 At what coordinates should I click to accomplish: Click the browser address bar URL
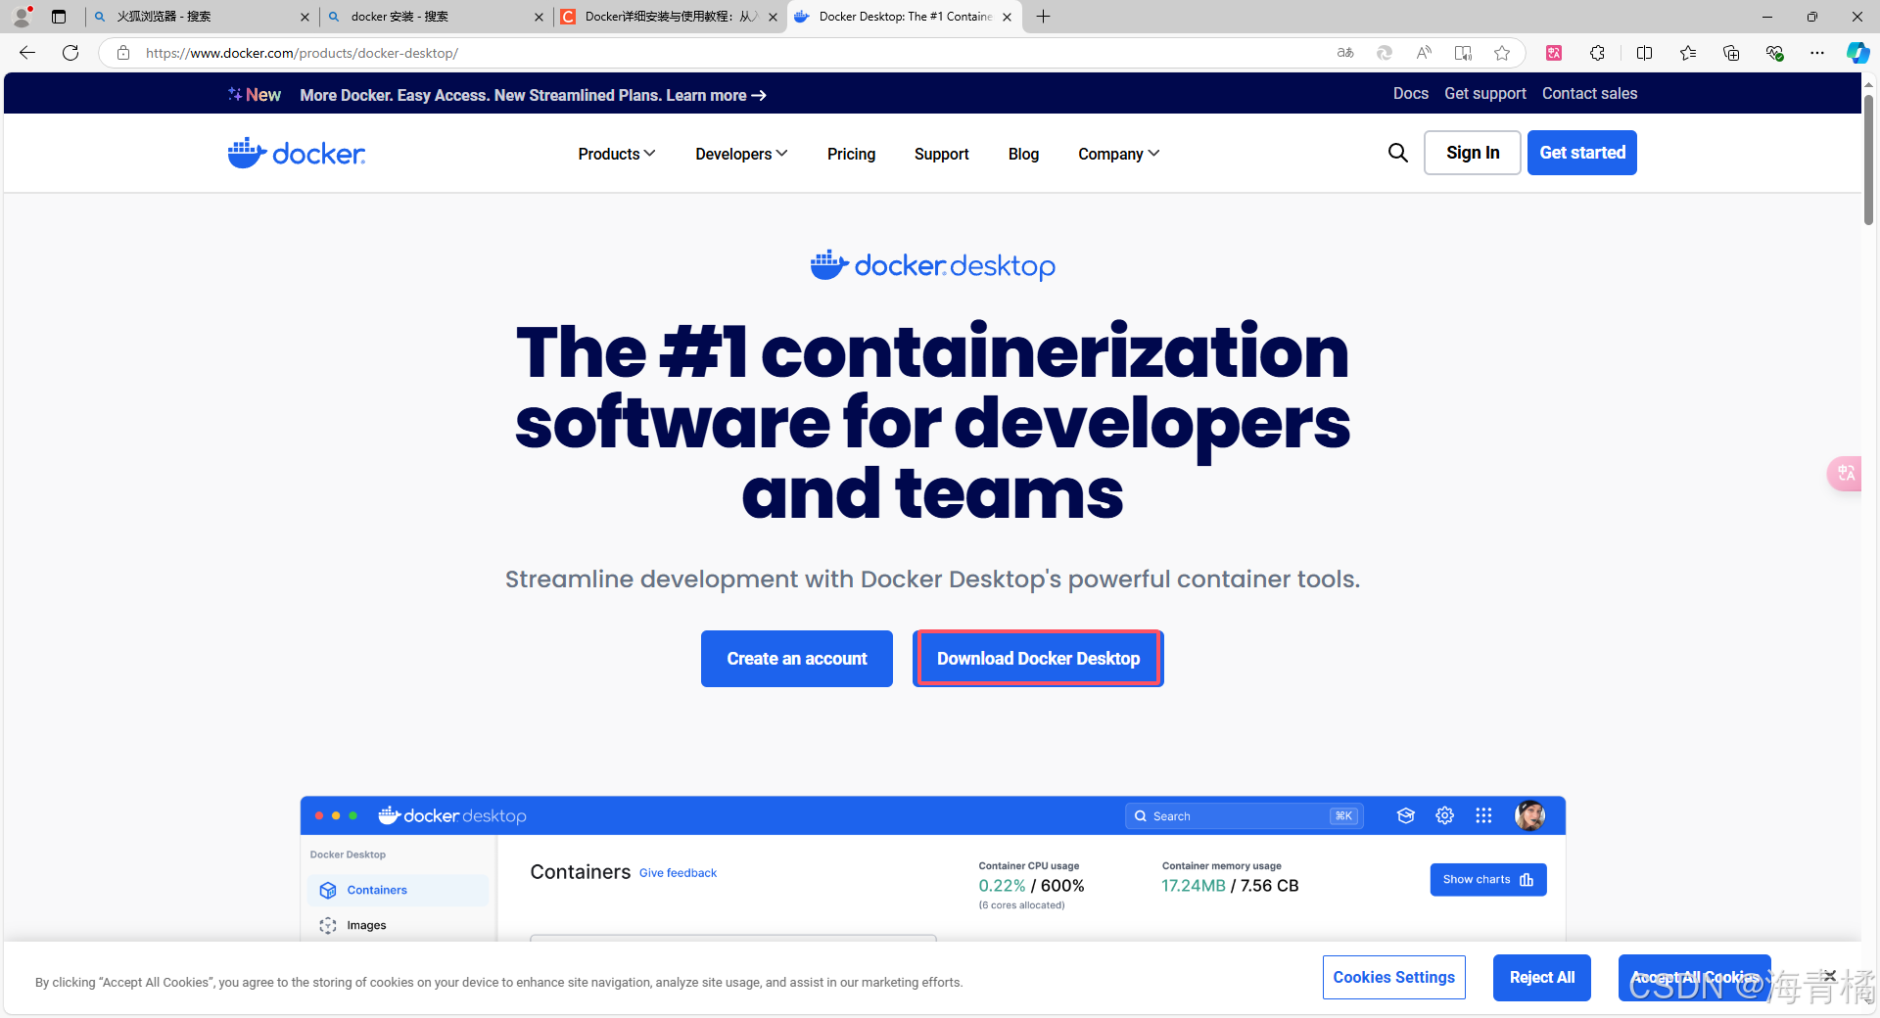point(302,53)
